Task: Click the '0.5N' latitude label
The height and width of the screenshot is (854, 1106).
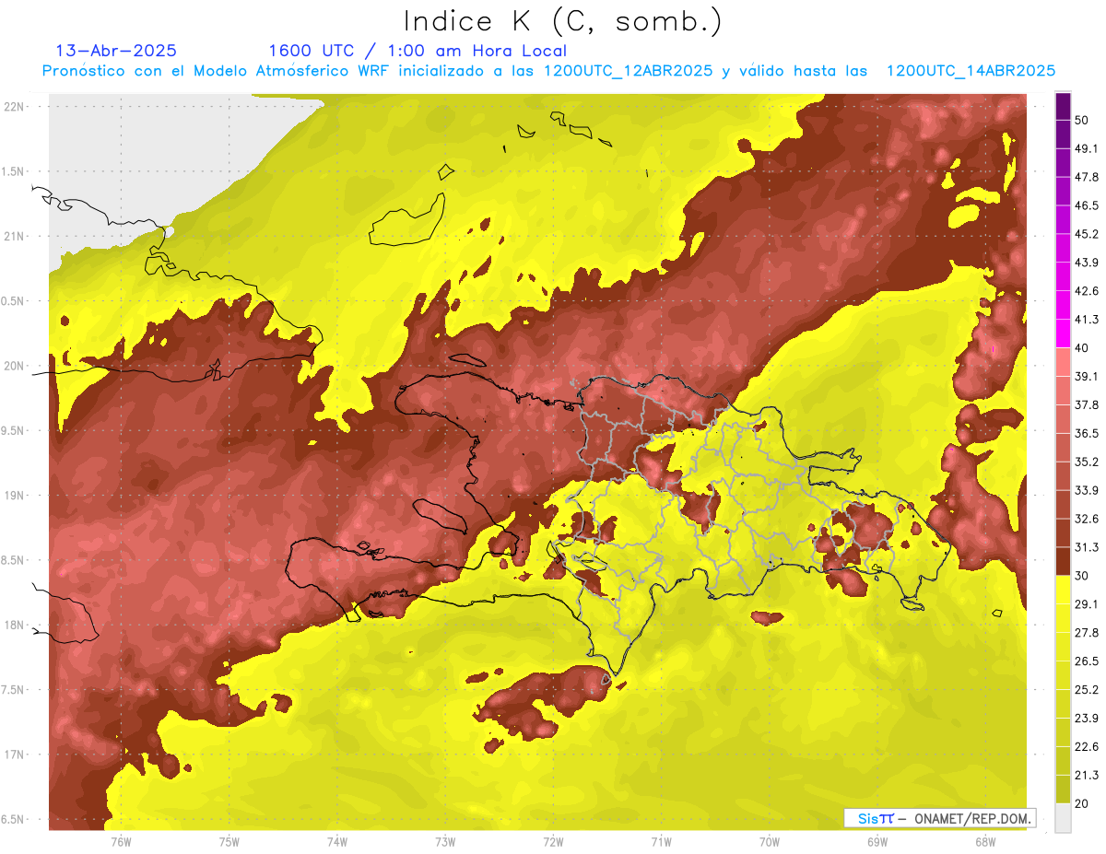Action: [13, 301]
